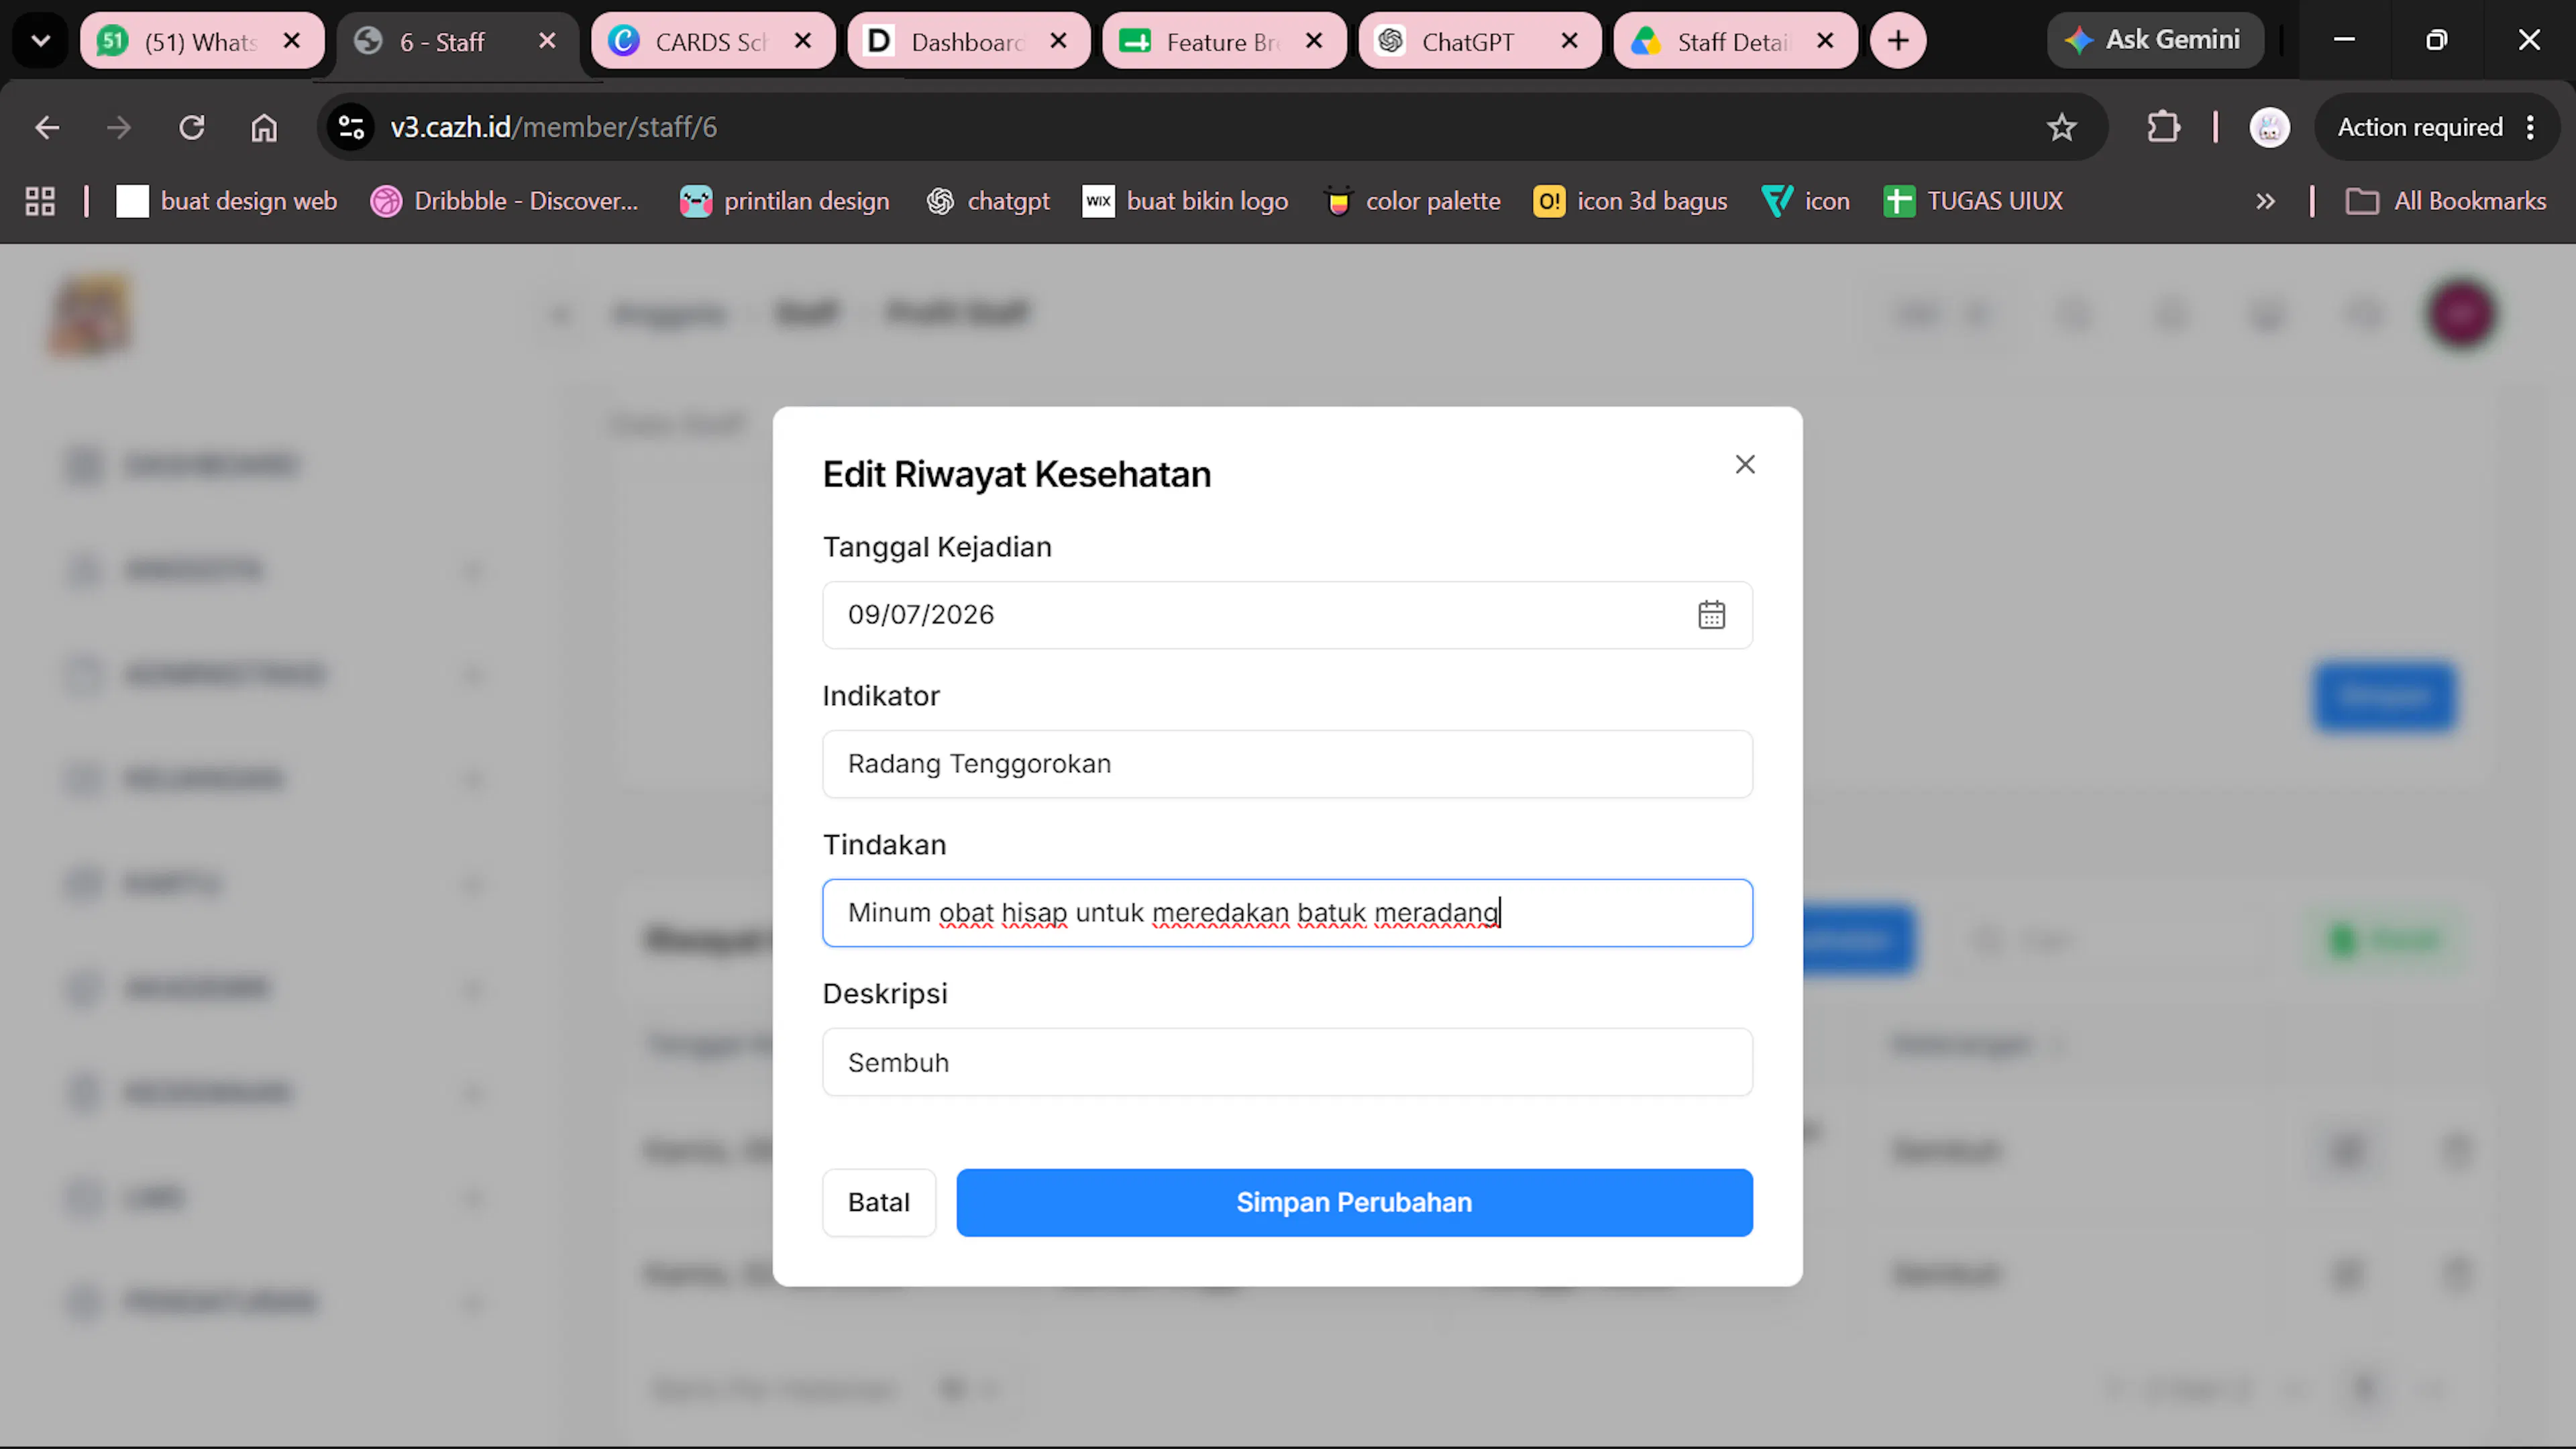Screen dimensions: 2576x1449
Task: Open the site information icon in address bar
Action: pyautogui.click(x=351, y=127)
